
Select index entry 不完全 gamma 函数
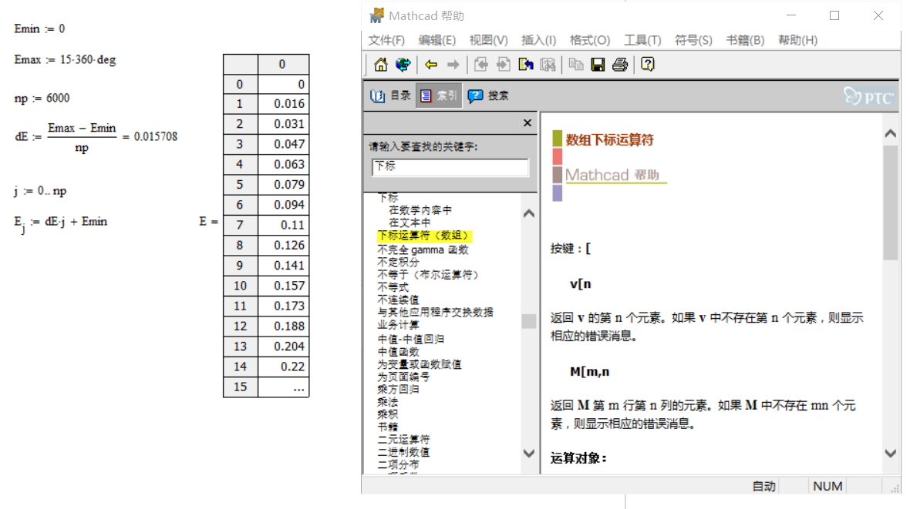[x=423, y=249]
